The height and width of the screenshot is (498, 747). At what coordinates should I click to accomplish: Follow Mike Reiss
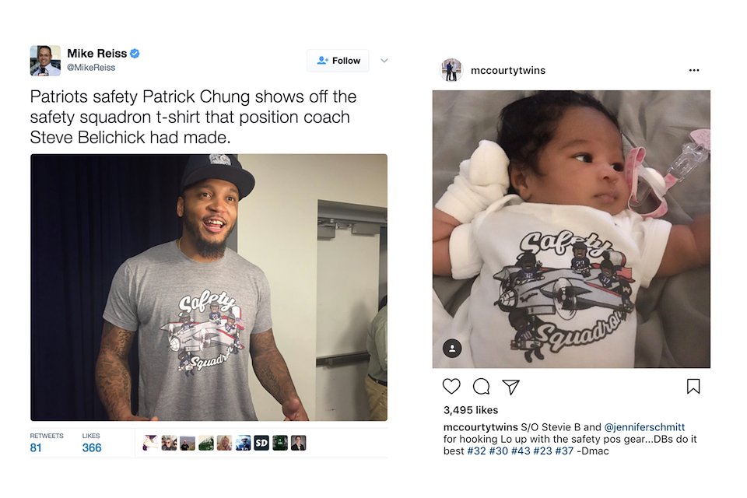click(338, 61)
